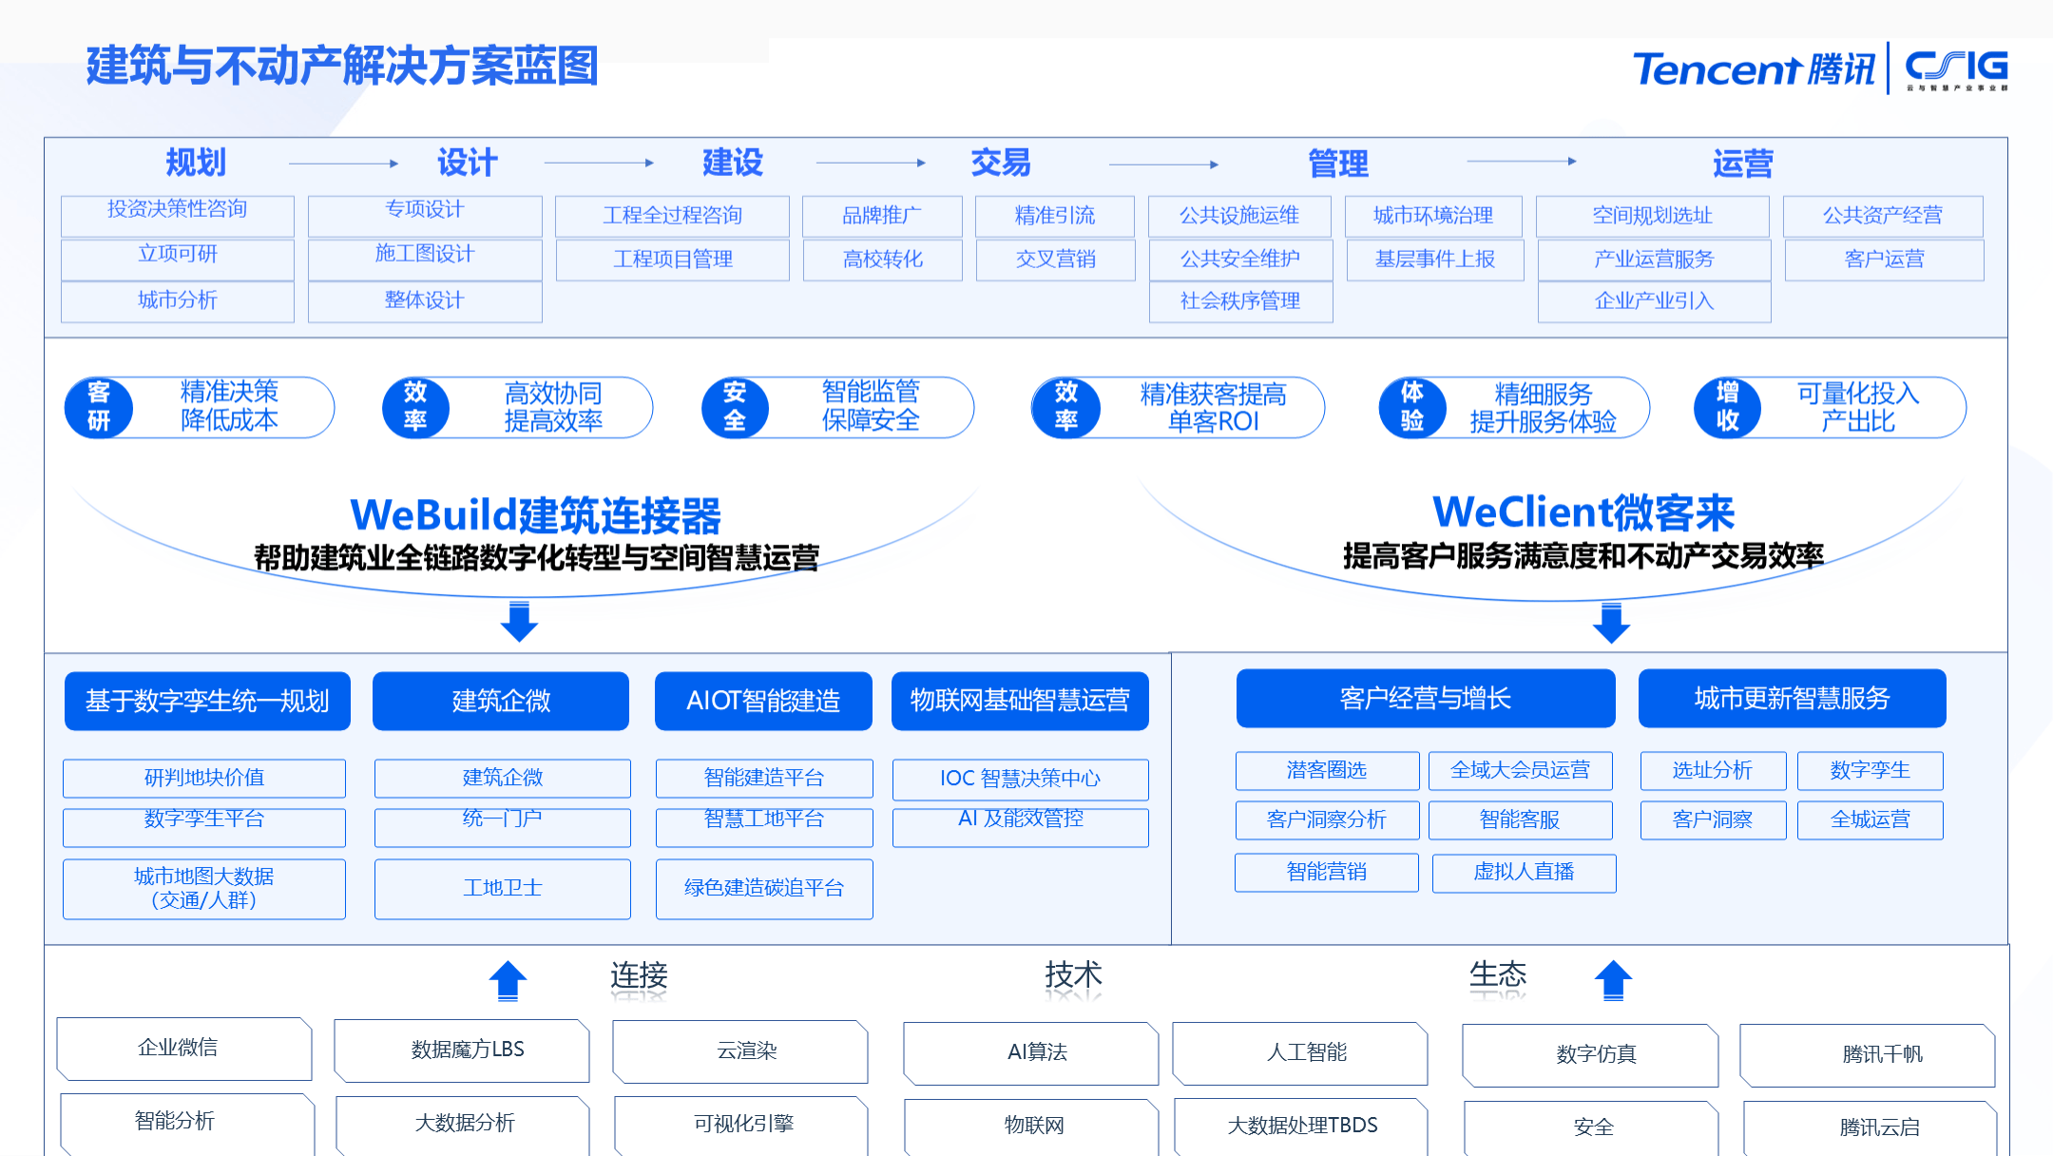
Task: Click the 研判地块价值 item
Action: 204,778
